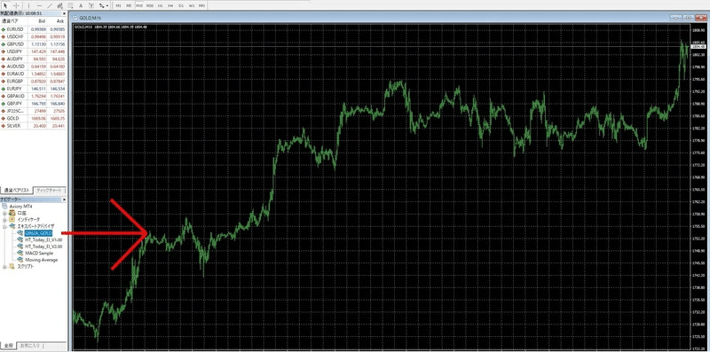Select Axiory MT4 root node
710x352 pixels.
point(20,207)
